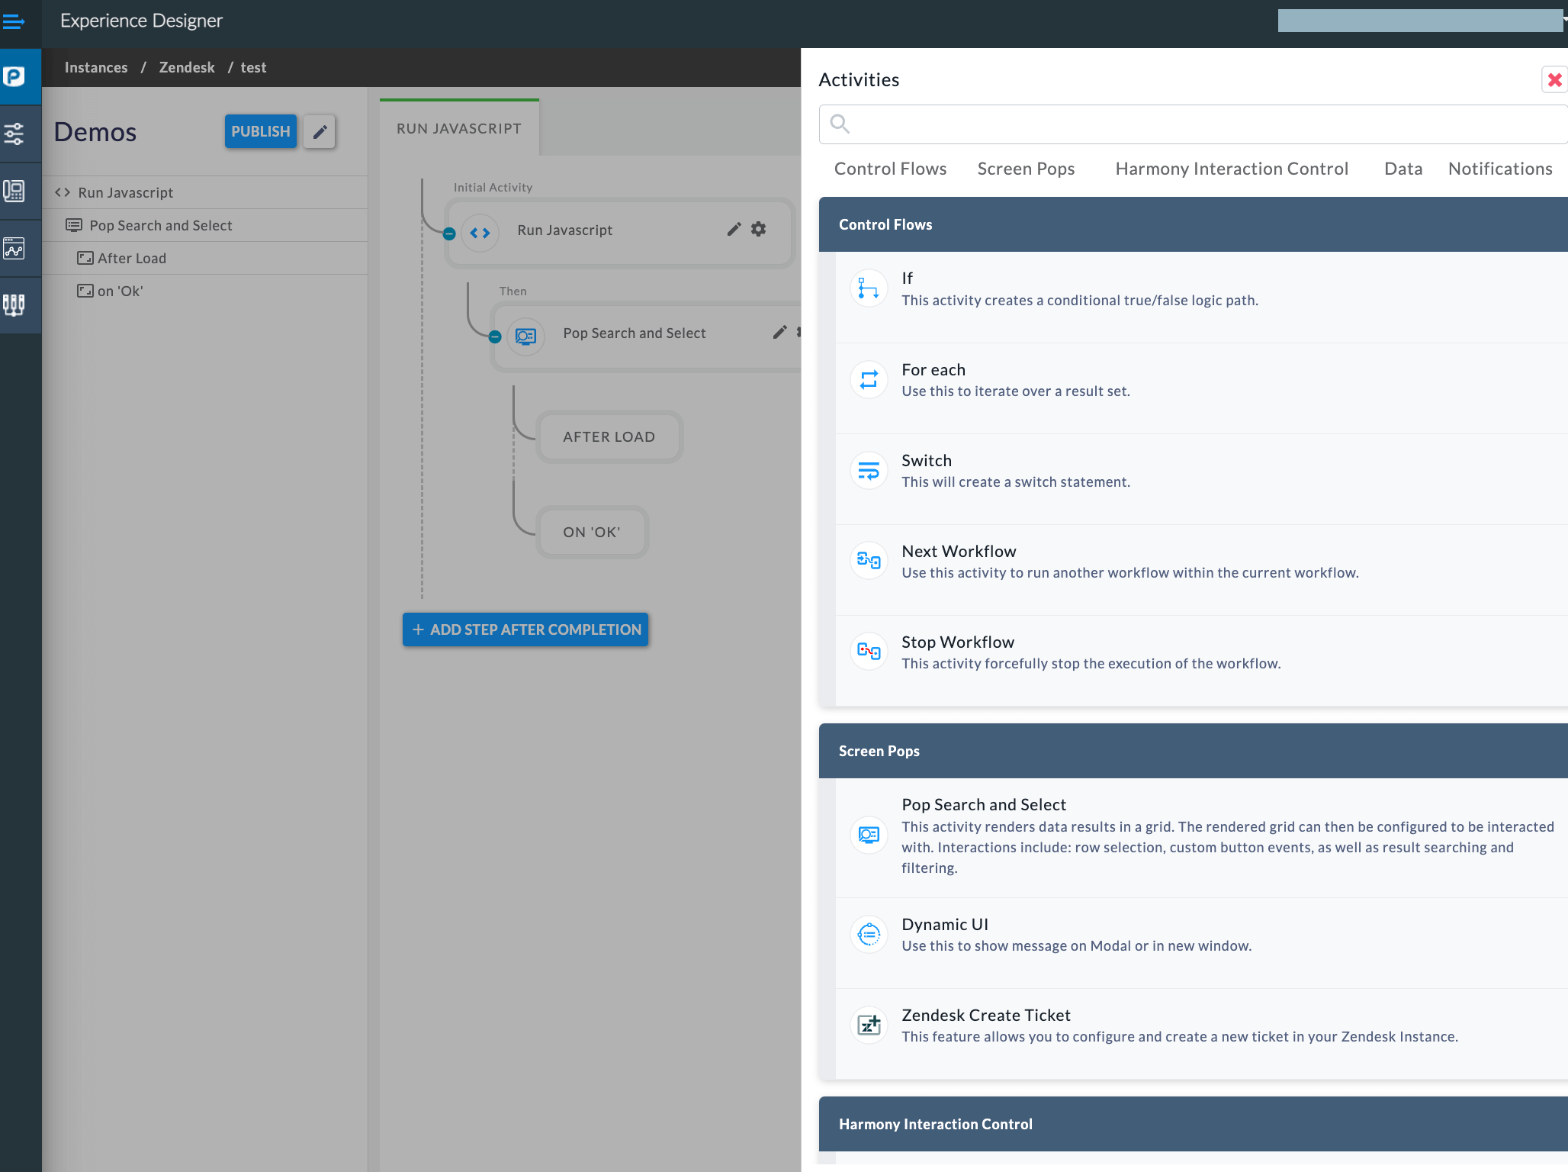Screen dimensions: 1568x1172
Task: Open settings gear on Run Javascript activity
Action: 758,229
